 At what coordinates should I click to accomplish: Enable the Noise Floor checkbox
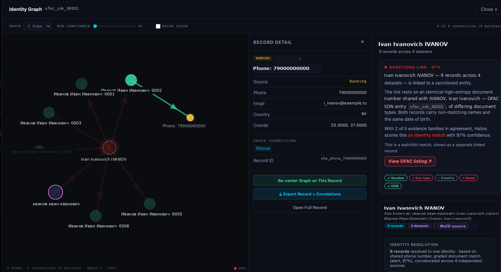coord(158,26)
